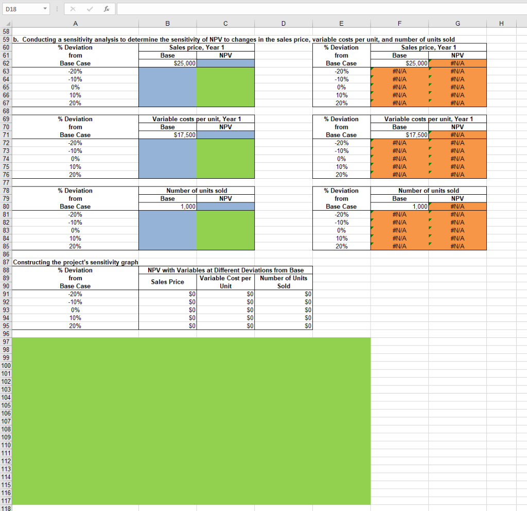Select column B header
Viewport: 527px width, 511px height.
click(x=167, y=23)
